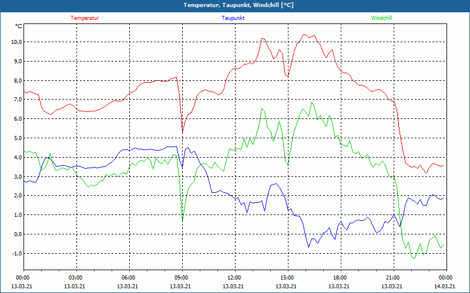The width and height of the screenshot is (470, 293).
Task: Click the 06:00 time axis label
Action: pos(128,278)
